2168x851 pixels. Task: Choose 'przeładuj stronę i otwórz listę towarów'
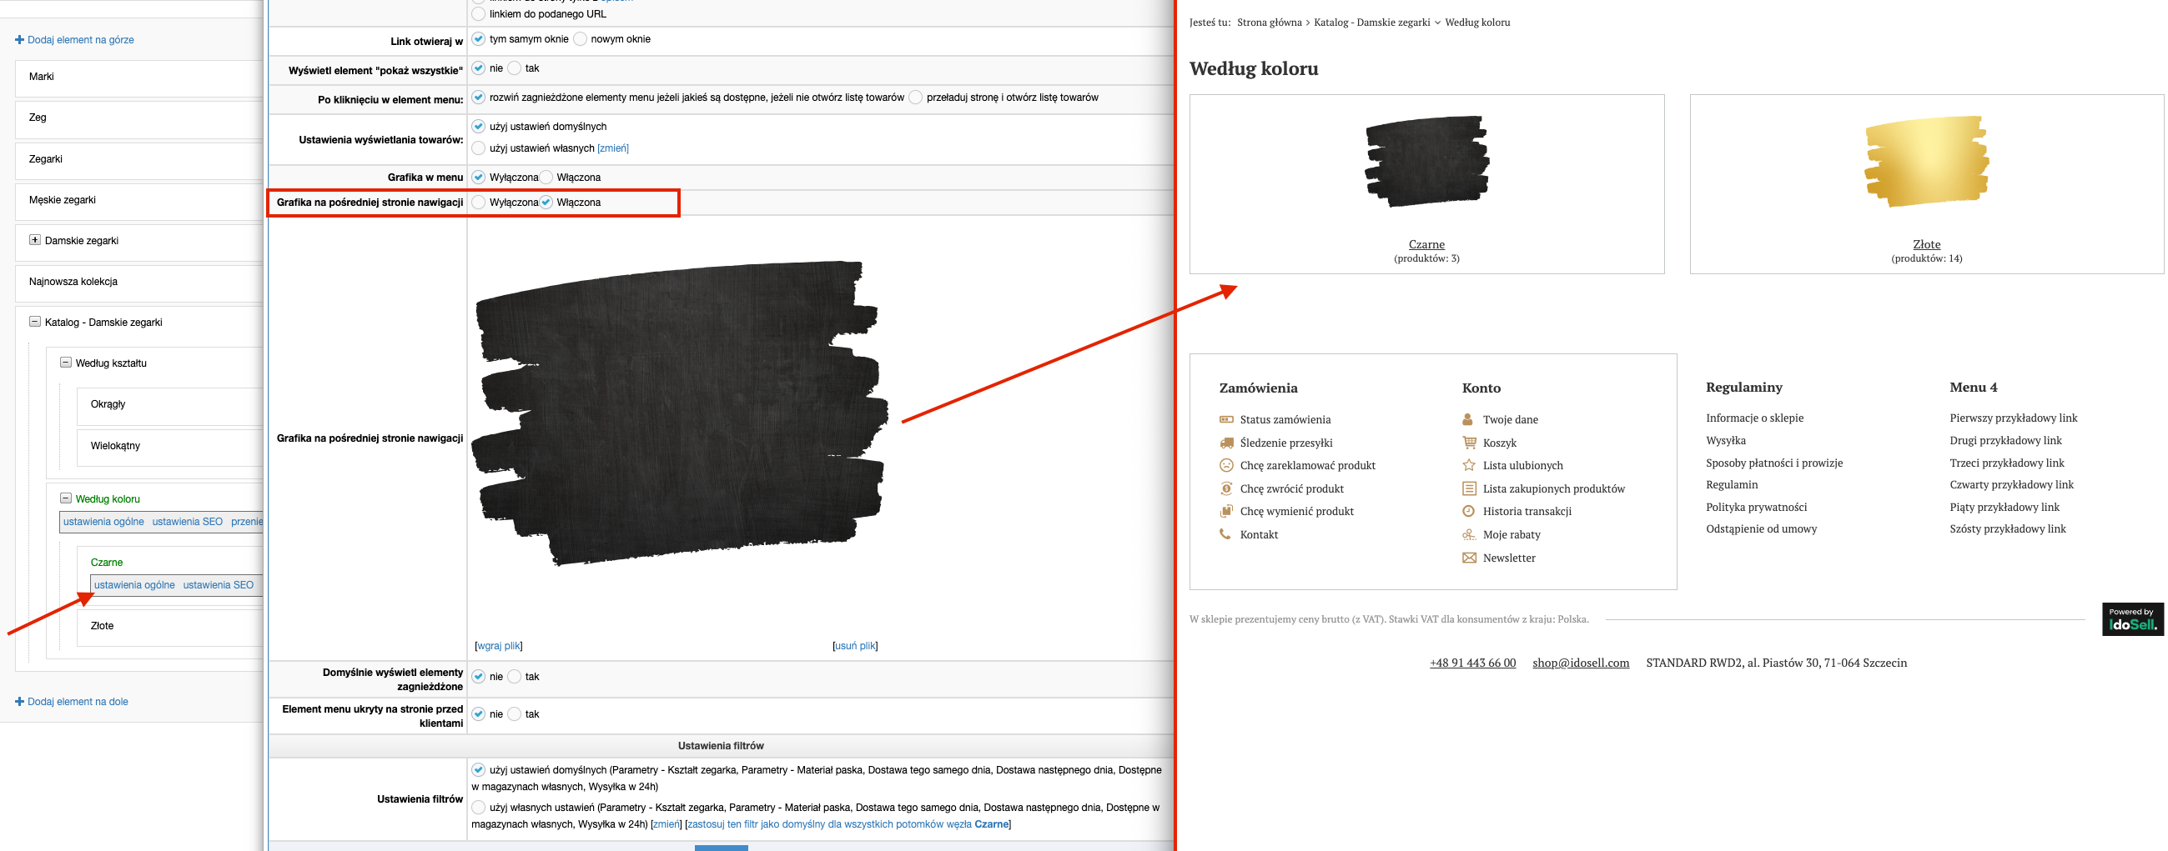[x=916, y=98]
